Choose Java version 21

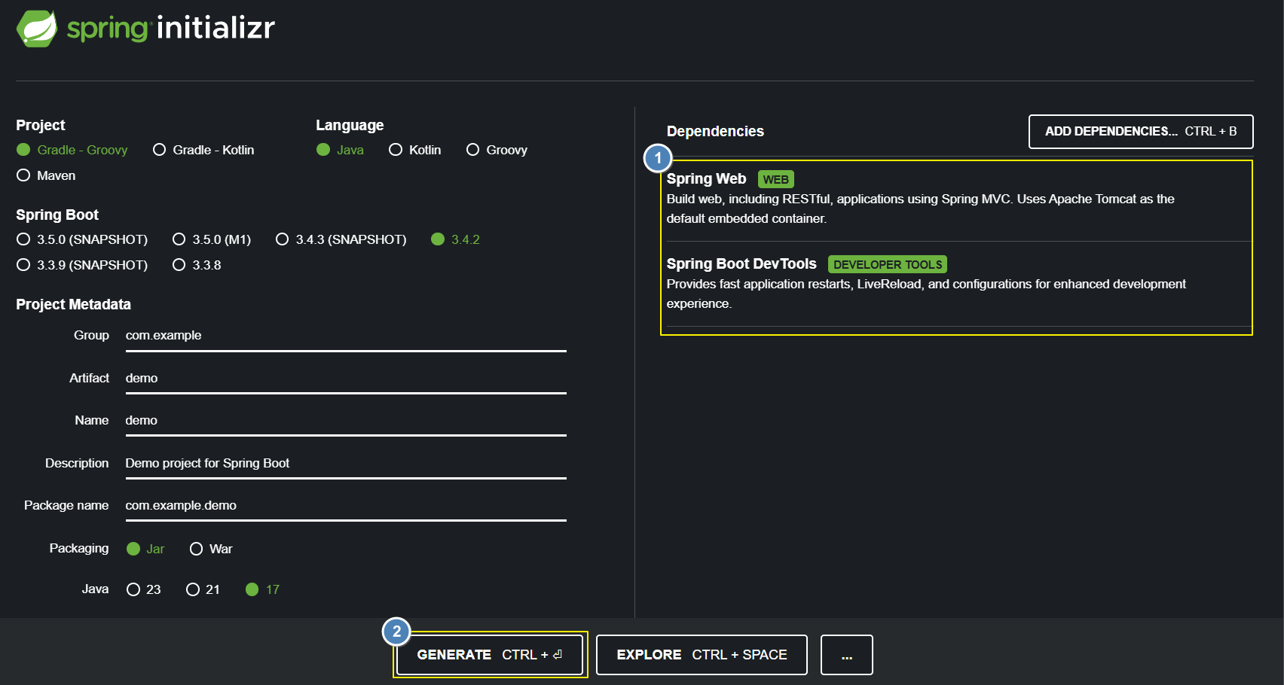click(203, 589)
